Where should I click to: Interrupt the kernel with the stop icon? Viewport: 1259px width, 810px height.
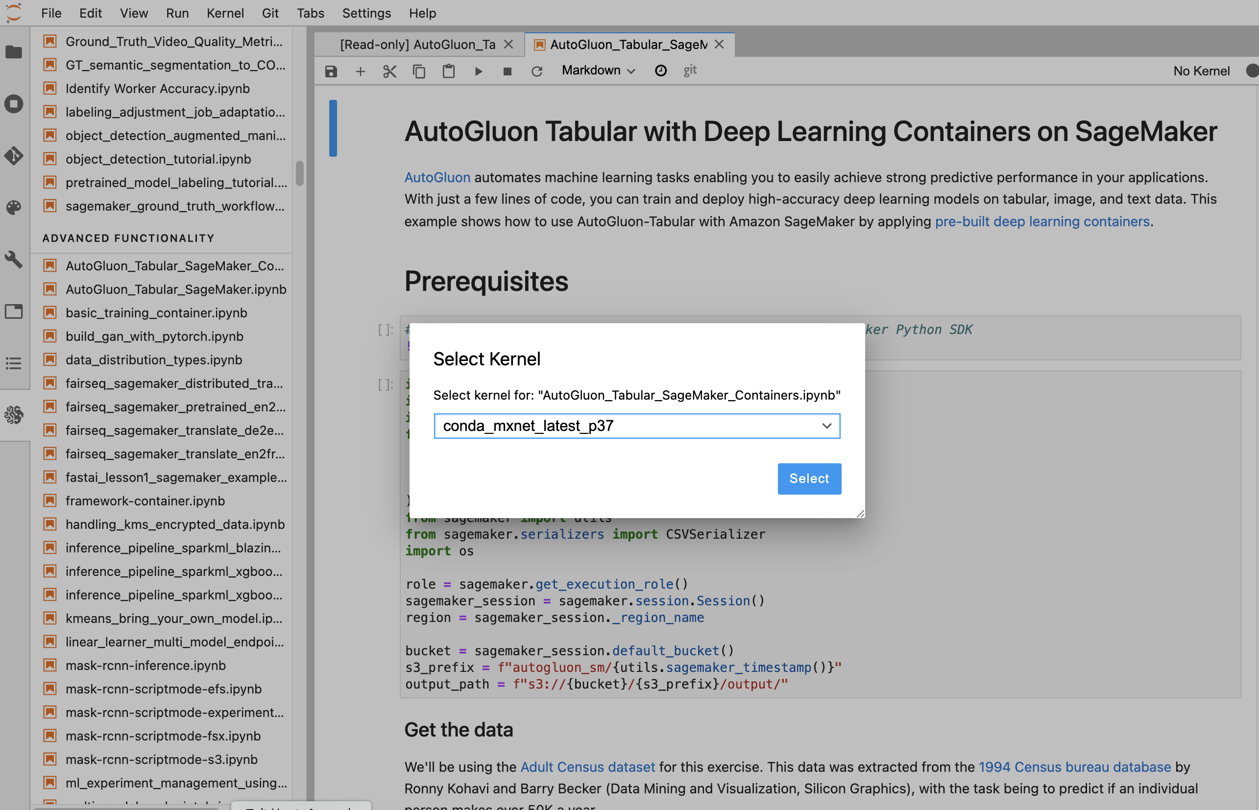pyautogui.click(x=507, y=71)
